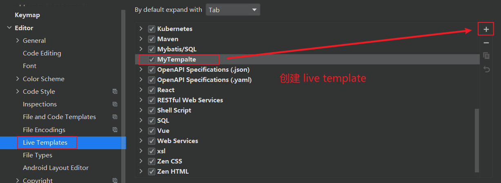501x183 pixels.
Task: Open the 'By default expand with' Tab dropdown
Action: point(233,10)
